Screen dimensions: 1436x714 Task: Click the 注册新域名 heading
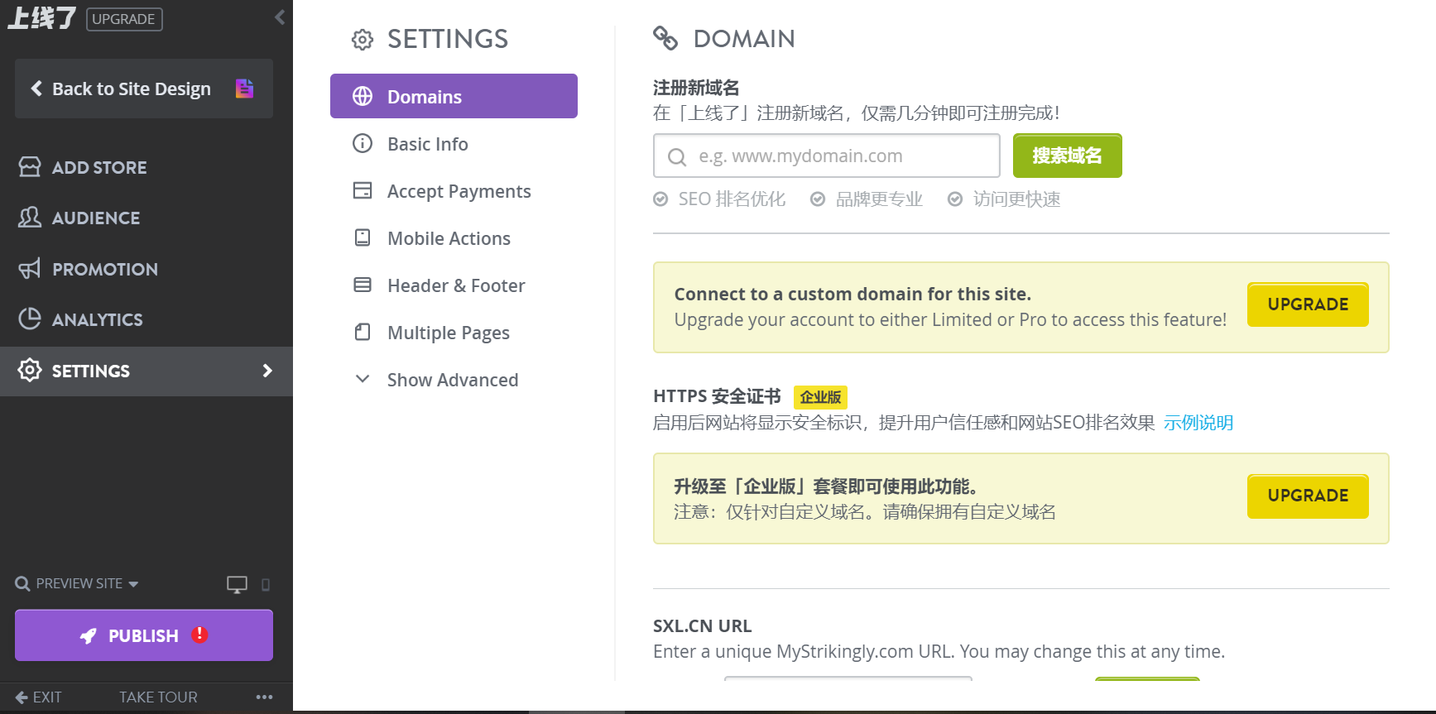pyautogui.click(x=696, y=88)
